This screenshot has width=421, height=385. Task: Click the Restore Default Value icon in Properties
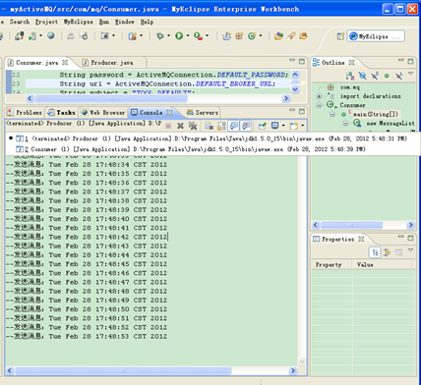click(x=398, y=252)
